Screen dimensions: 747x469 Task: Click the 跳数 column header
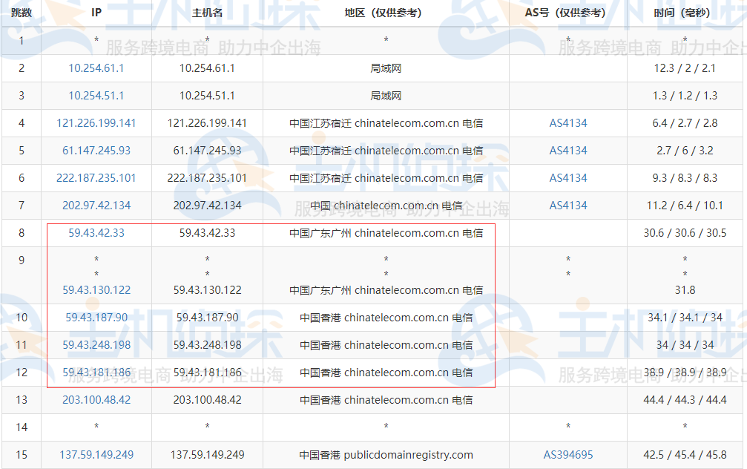(x=21, y=13)
